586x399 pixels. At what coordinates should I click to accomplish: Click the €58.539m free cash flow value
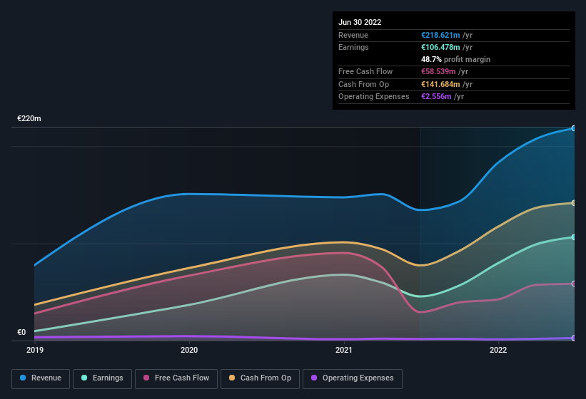tap(438, 71)
